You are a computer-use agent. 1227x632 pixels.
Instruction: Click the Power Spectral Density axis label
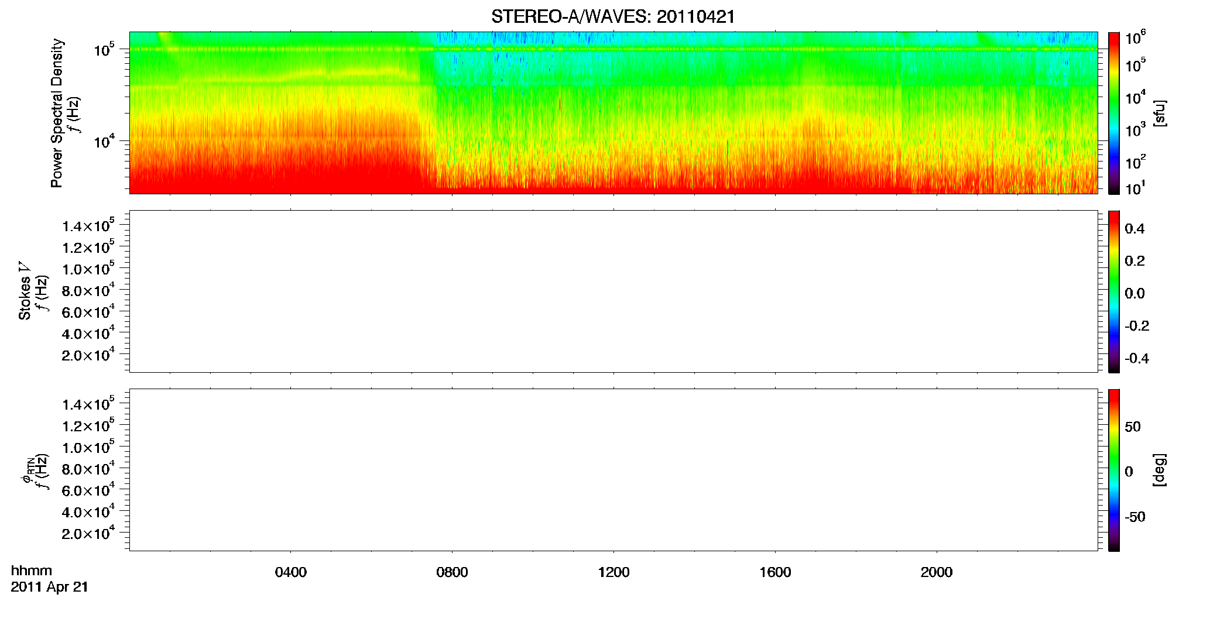pos(57,113)
